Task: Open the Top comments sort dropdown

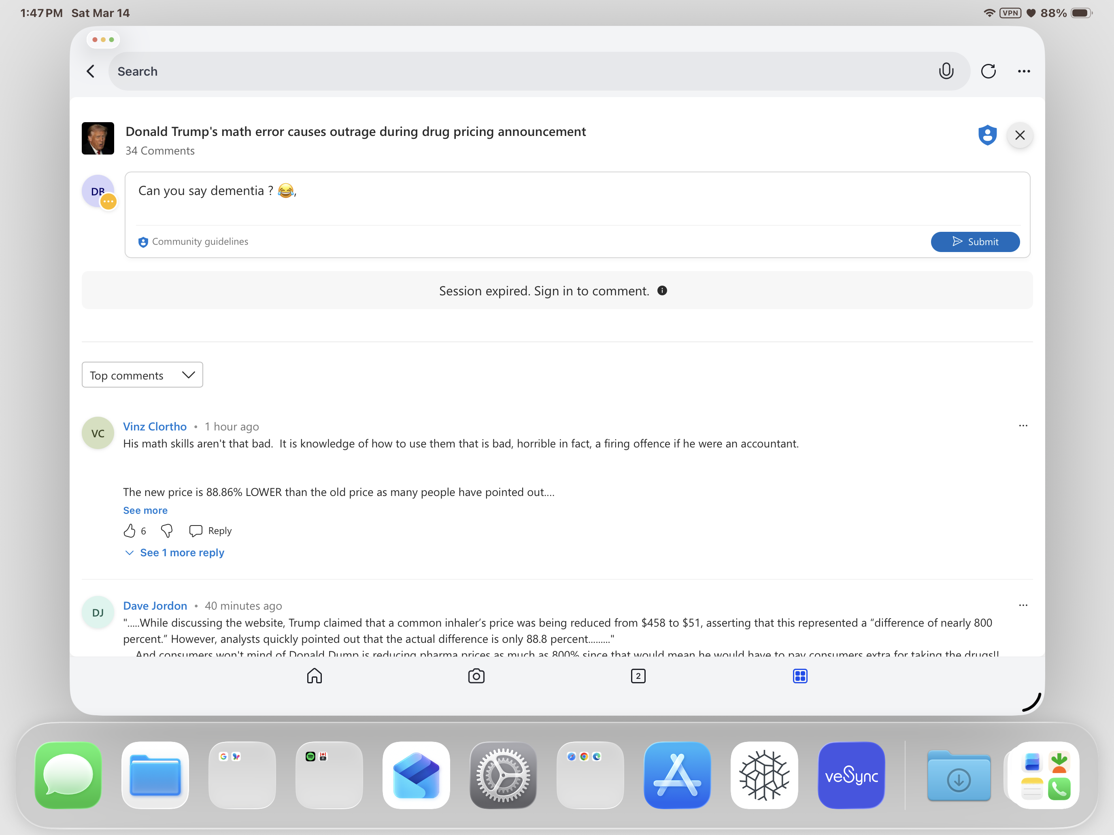Action: click(142, 375)
